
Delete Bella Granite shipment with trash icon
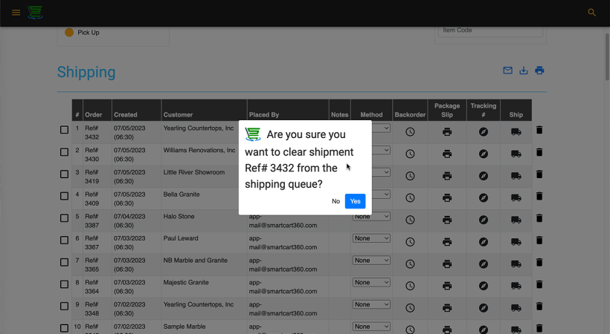539,196
